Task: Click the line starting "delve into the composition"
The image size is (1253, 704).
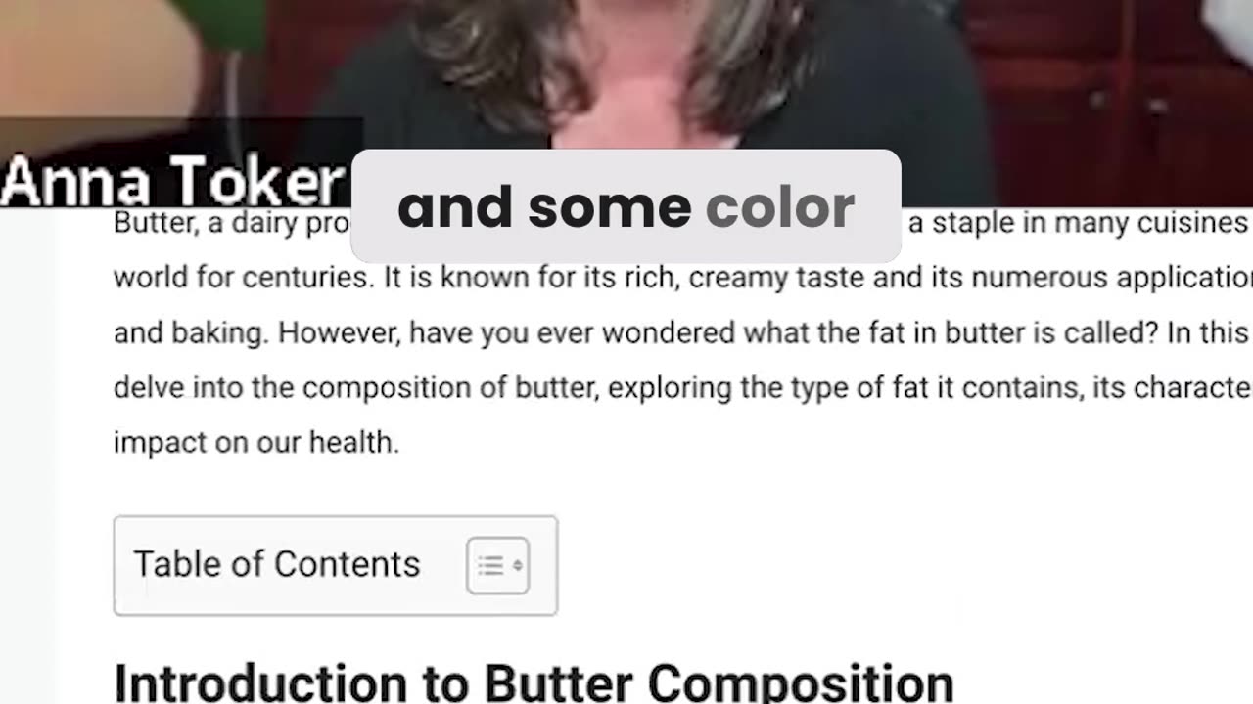Action: [x=683, y=387]
